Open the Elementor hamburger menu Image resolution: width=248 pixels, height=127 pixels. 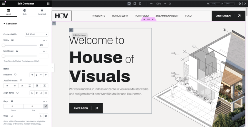pos(3,4)
